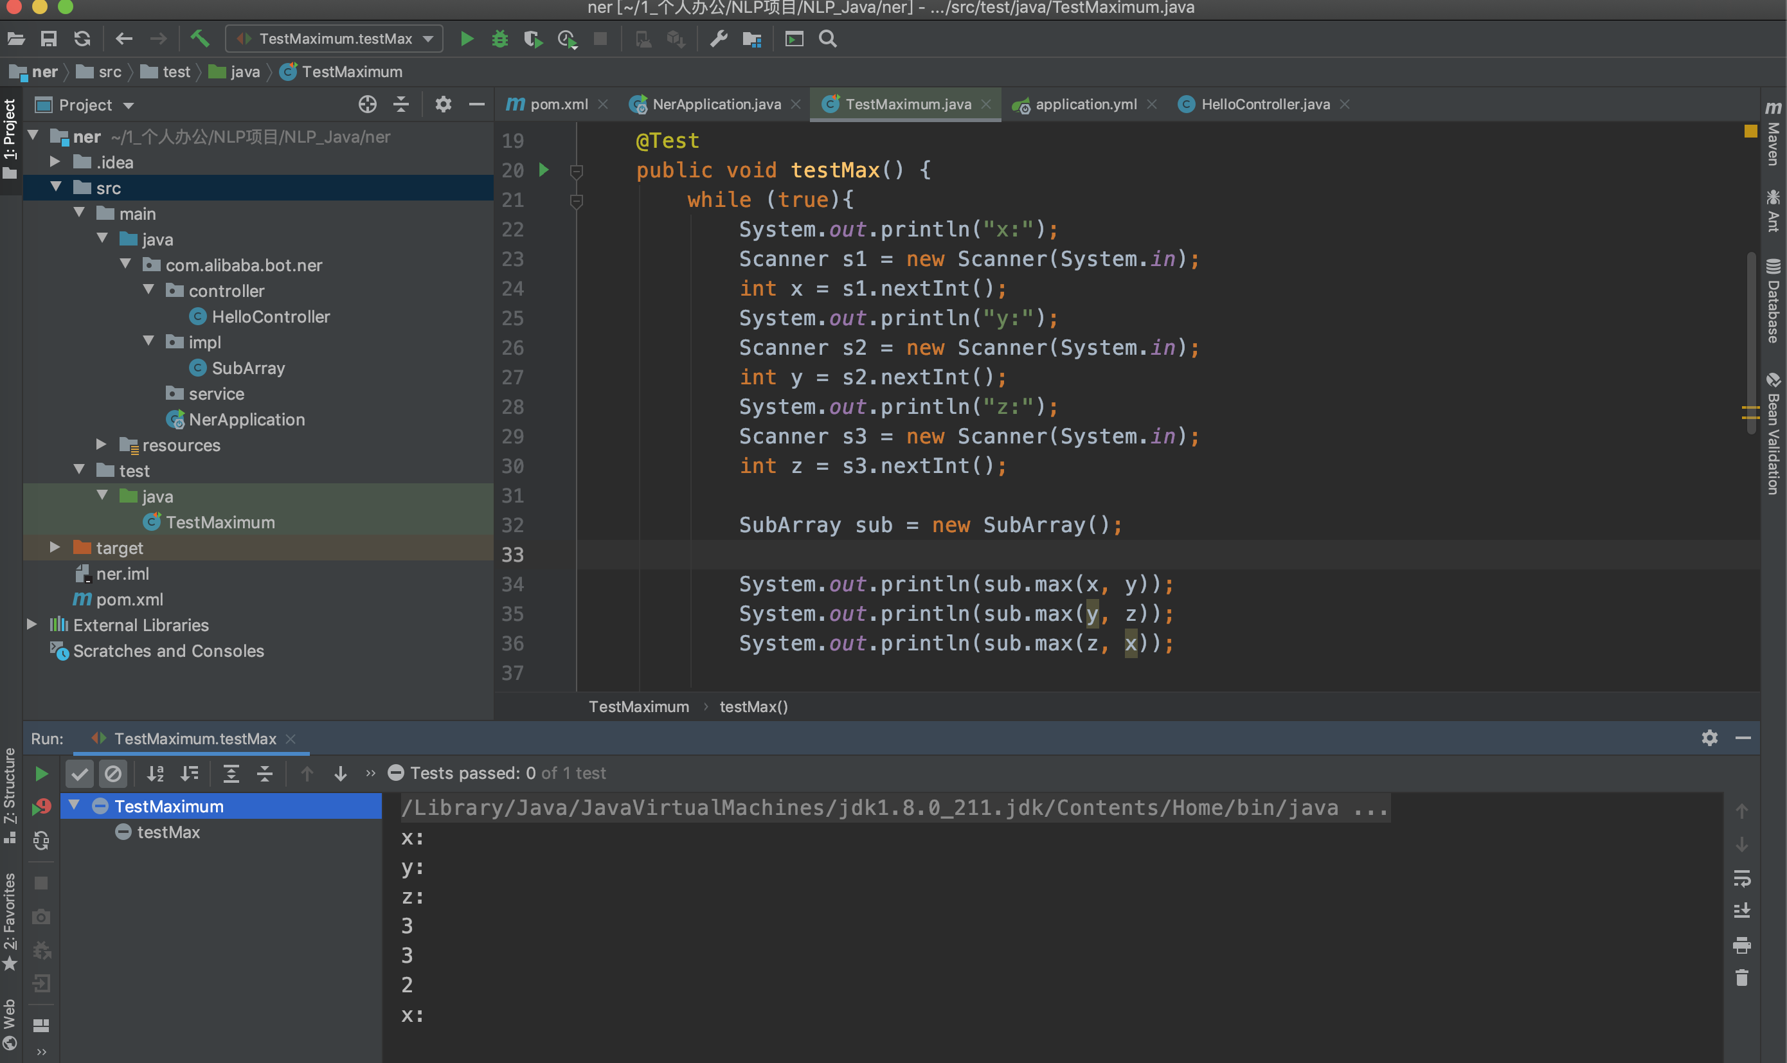
Task: Run with Coverage from the toolbar
Action: pyautogui.click(x=533, y=39)
